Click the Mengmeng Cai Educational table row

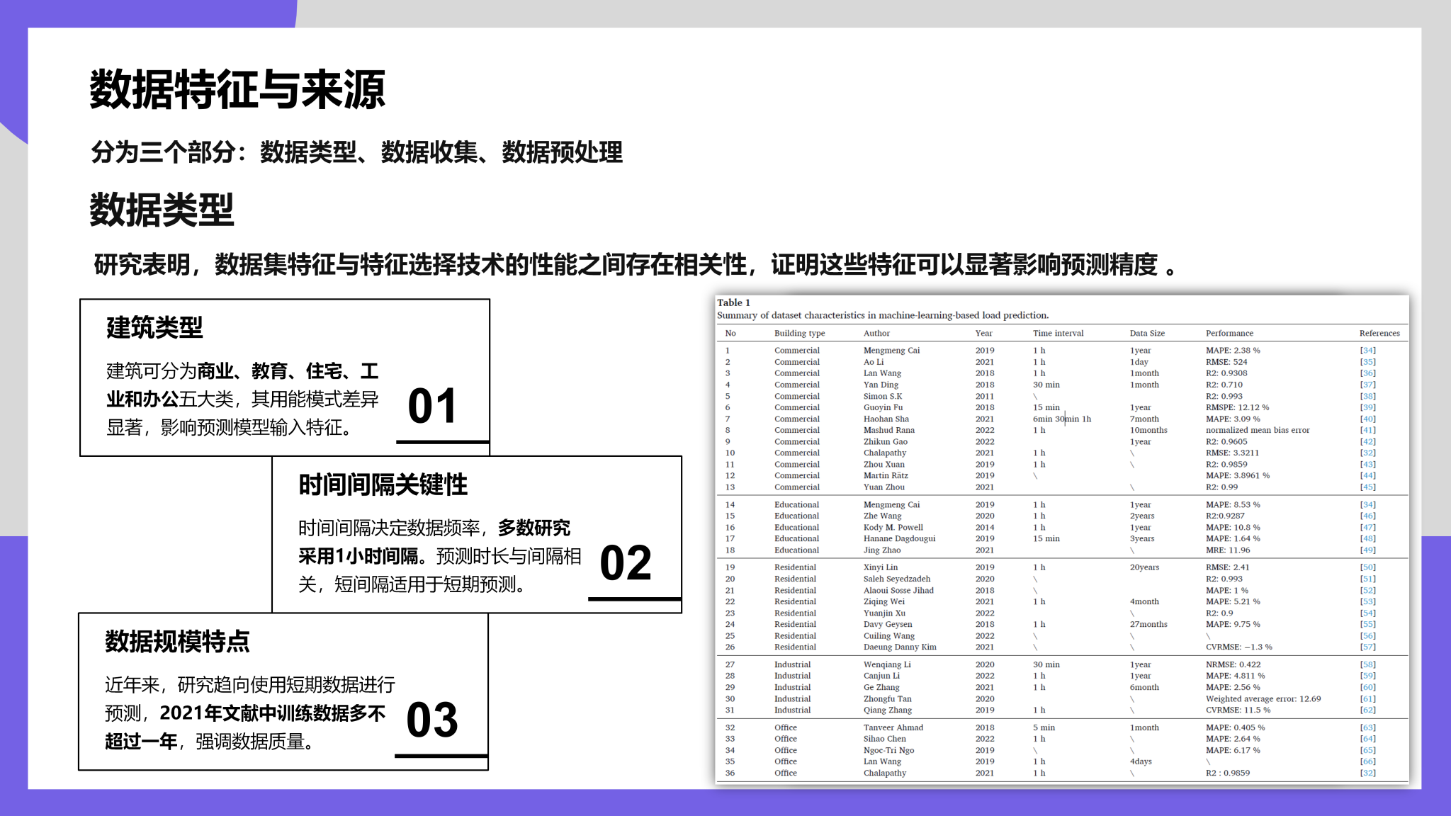point(891,505)
